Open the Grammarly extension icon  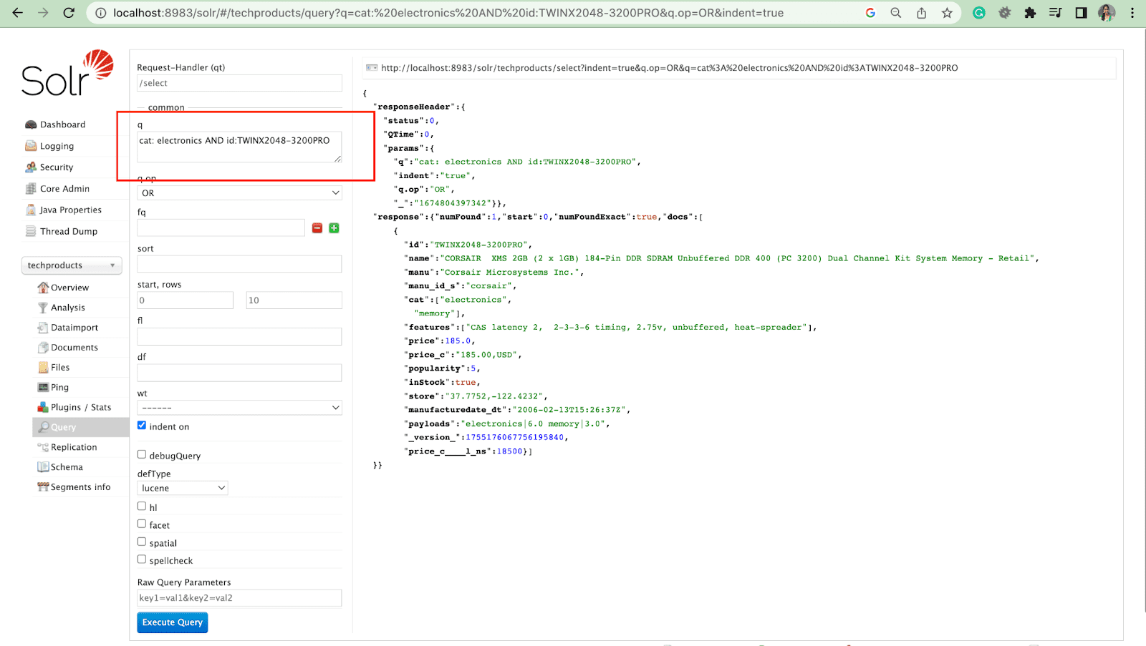coord(979,13)
